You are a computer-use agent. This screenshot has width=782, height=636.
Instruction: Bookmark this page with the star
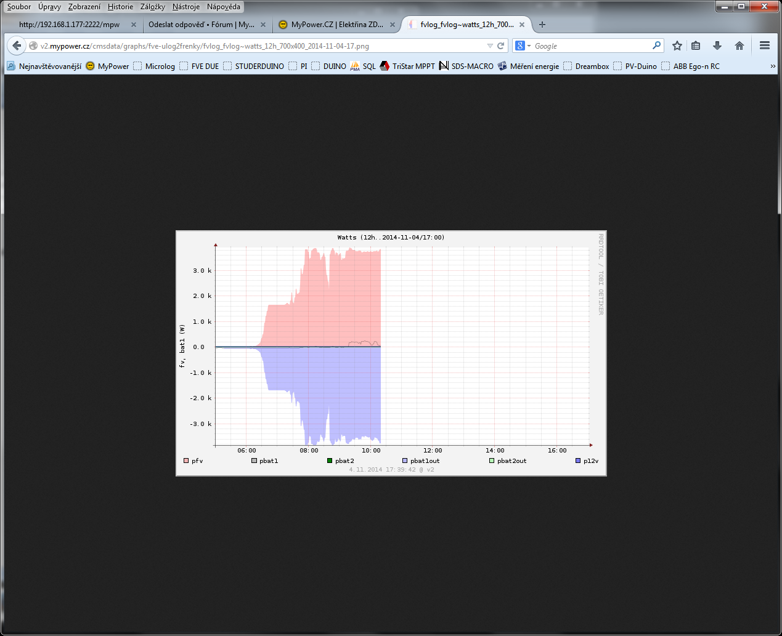[x=677, y=46]
